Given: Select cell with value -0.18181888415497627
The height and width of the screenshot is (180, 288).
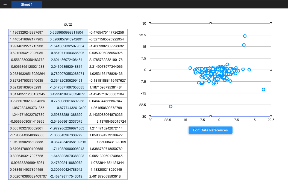Looking at the screenshot, I should coord(108,81).
